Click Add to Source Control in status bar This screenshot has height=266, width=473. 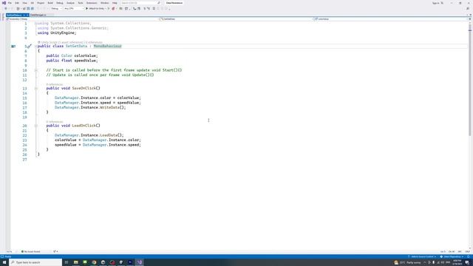(x=422, y=256)
